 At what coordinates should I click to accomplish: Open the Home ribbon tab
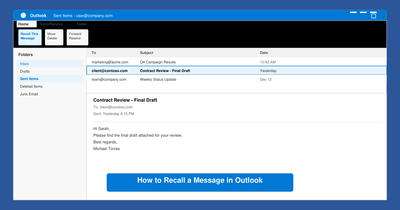pyautogui.click(x=27, y=24)
